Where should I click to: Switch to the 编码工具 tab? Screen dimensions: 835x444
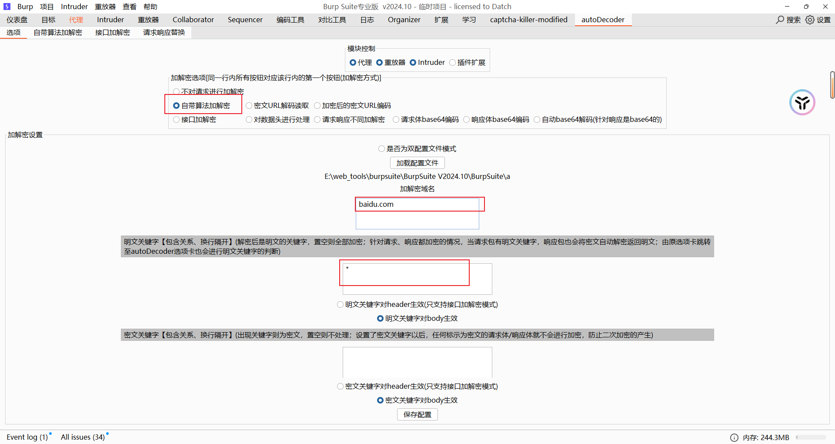[291, 20]
